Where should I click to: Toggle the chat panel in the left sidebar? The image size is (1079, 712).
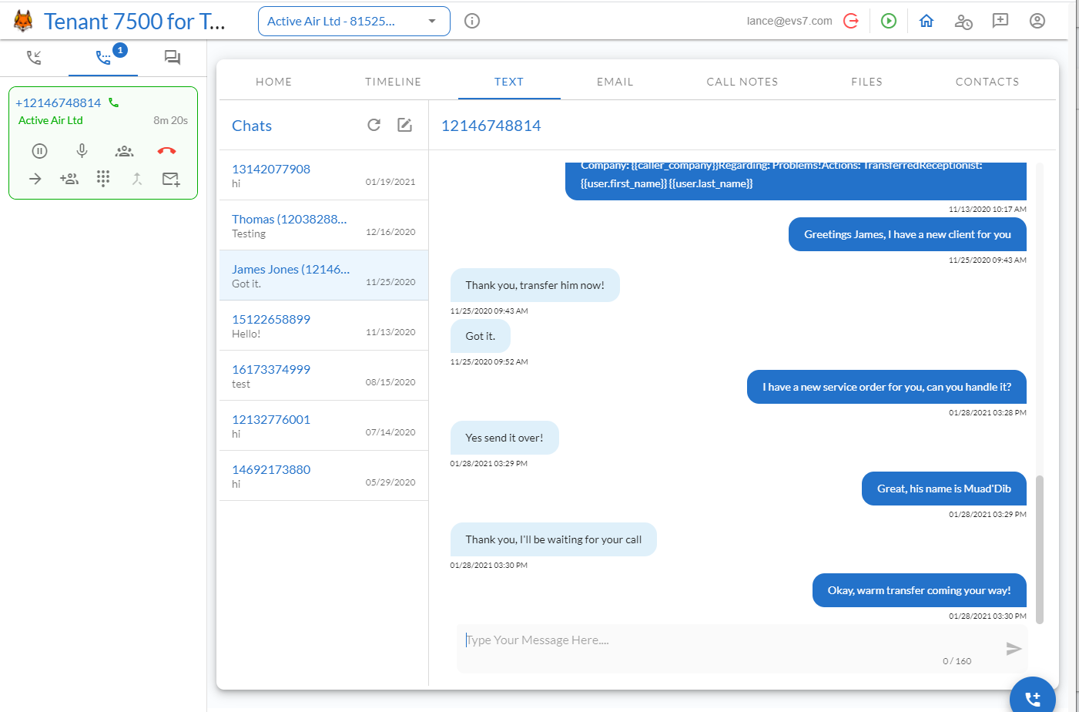coord(172,57)
